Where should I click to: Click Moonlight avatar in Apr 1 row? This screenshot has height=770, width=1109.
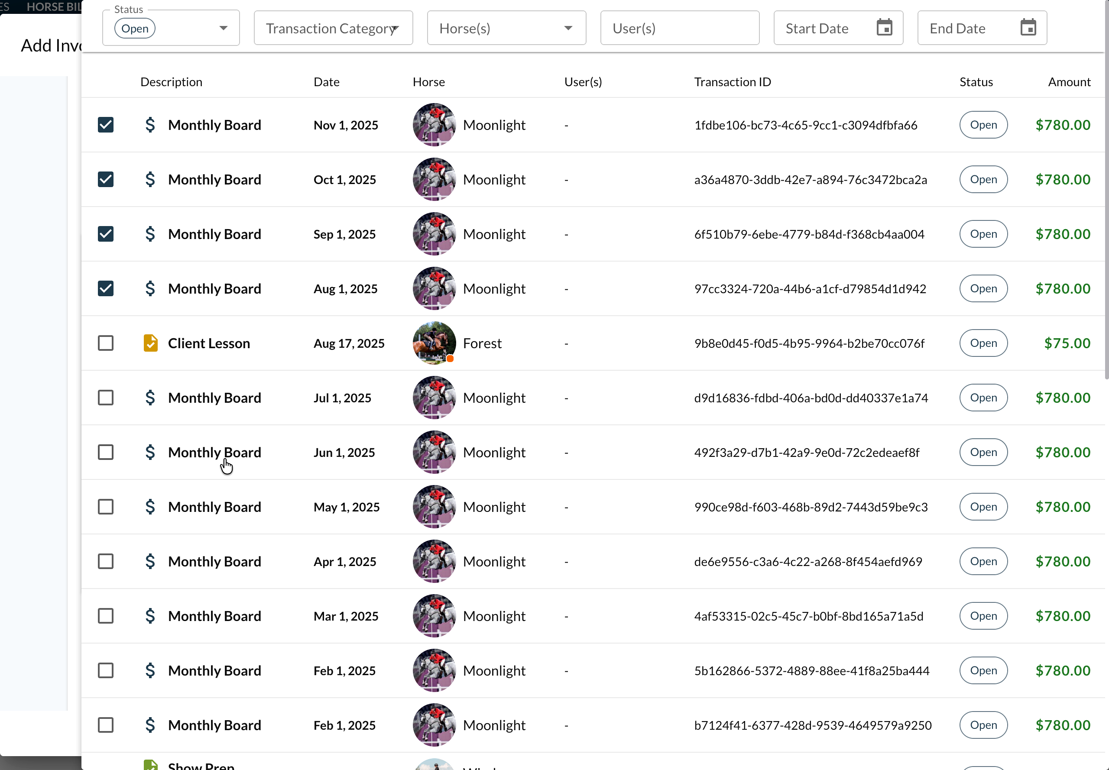point(434,561)
